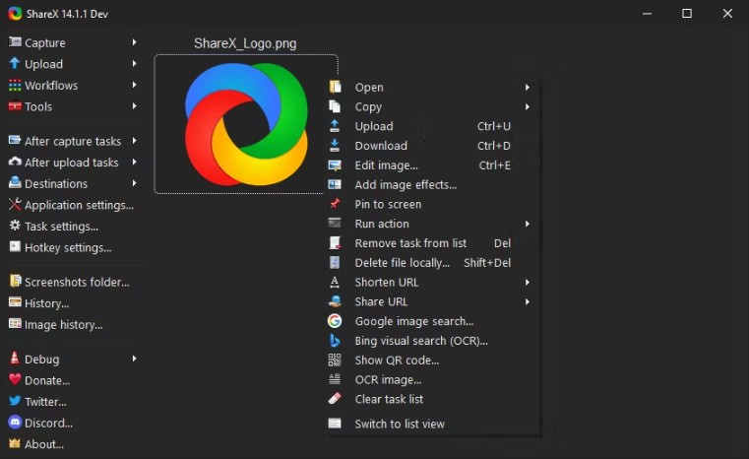Click the Download arrow icon in context menu
The width and height of the screenshot is (749, 459).
335,146
